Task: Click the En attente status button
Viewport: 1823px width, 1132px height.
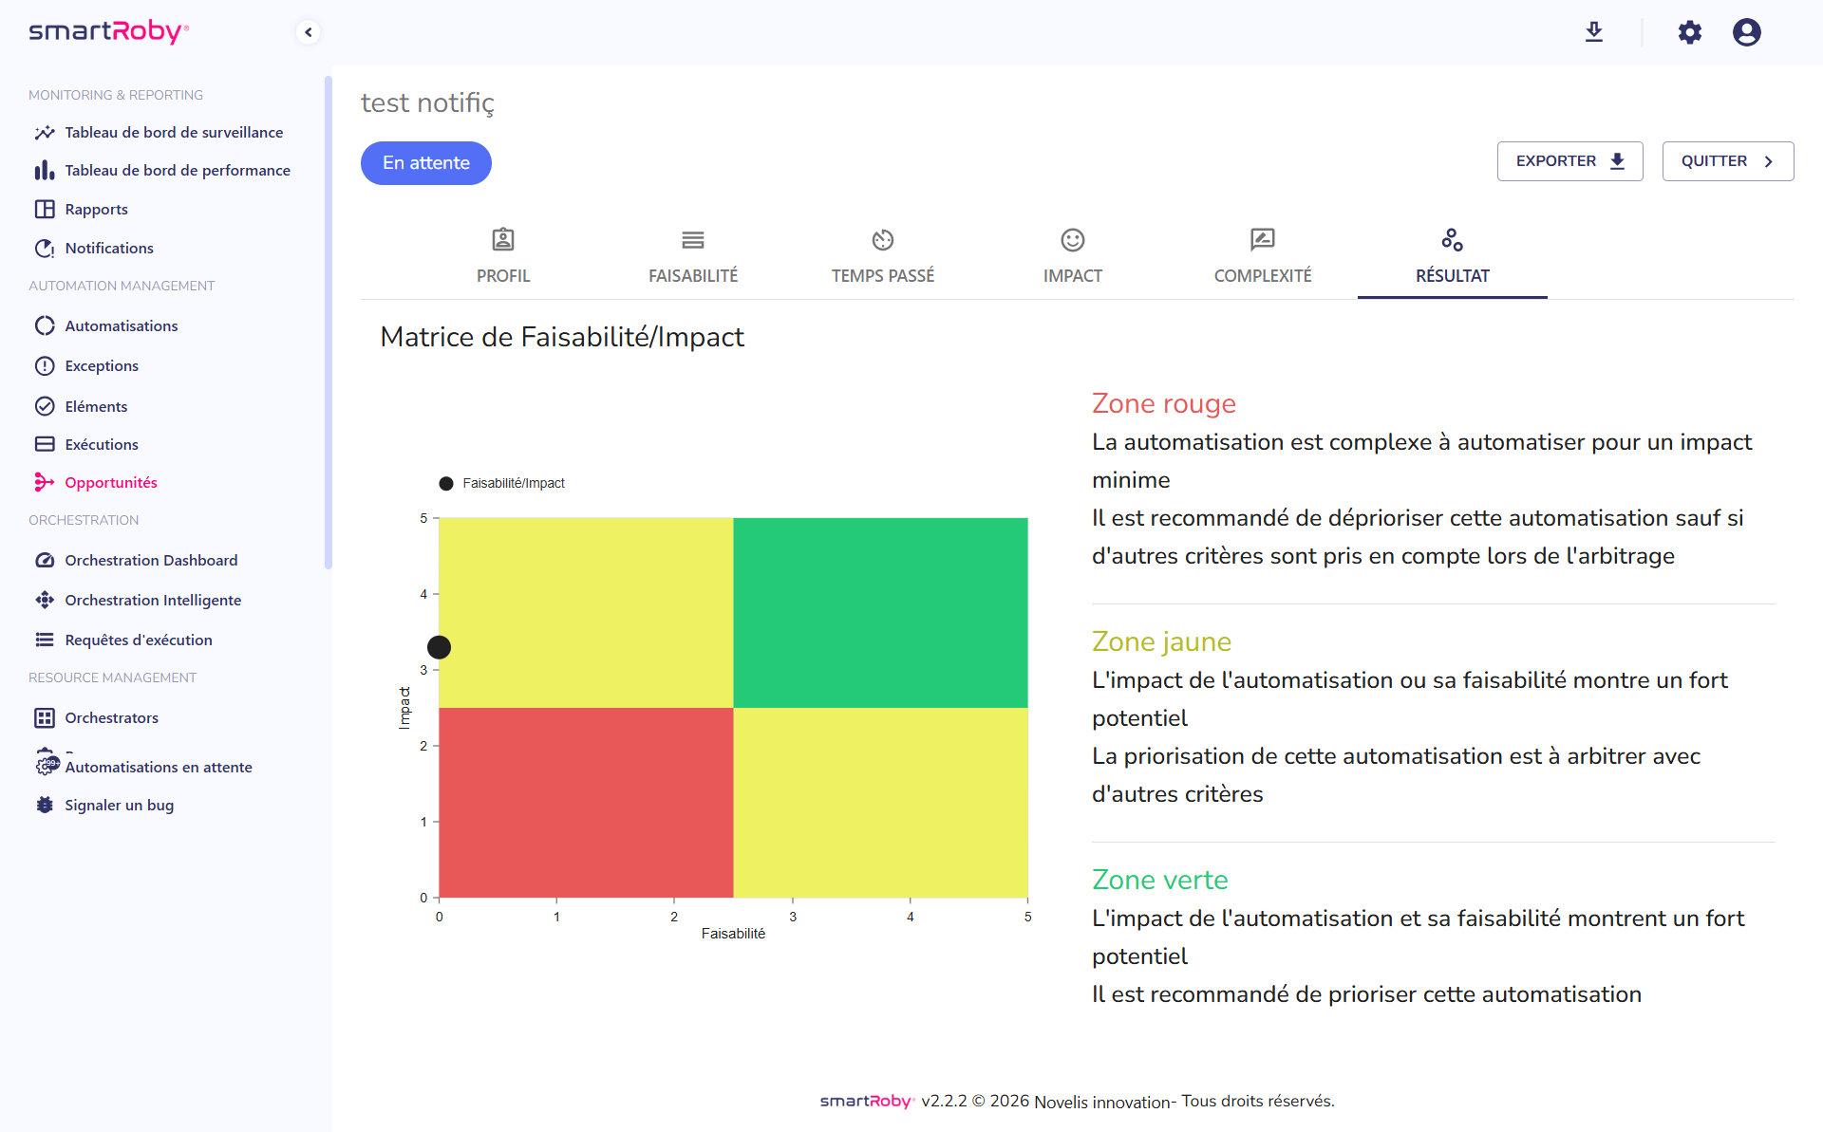Action: click(x=425, y=162)
